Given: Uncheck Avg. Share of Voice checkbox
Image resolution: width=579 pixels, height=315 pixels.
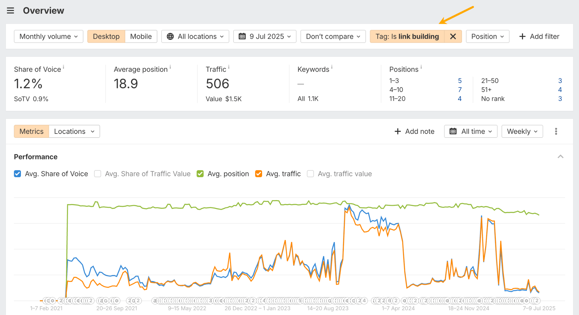Looking at the screenshot, I should tap(18, 174).
